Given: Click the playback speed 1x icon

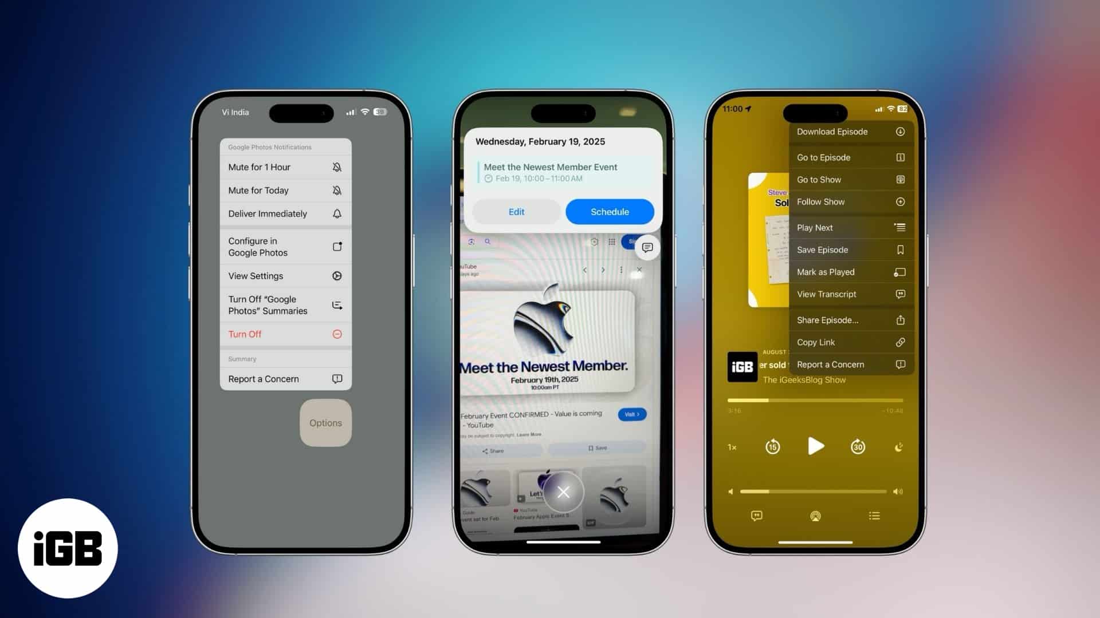Looking at the screenshot, I should tap(732, 447).
